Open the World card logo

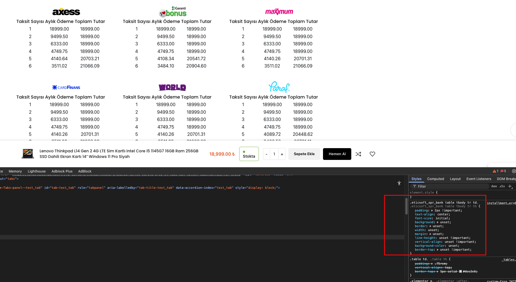tap(173, 87)
